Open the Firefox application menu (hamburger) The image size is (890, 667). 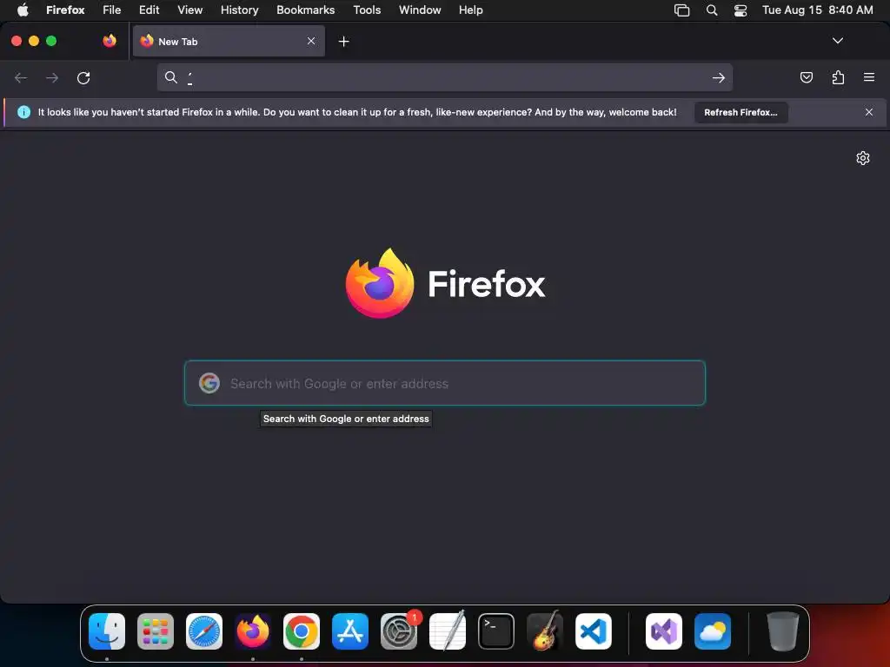point(869,77)
